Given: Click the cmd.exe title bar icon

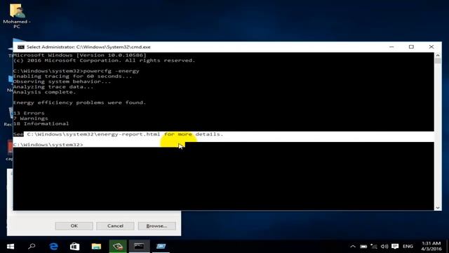Looking at the screenshot, I should click(x=21, y=47).
